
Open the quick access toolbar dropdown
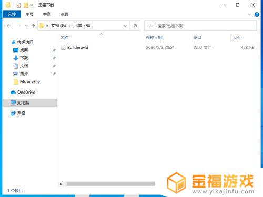pos(32,6)
